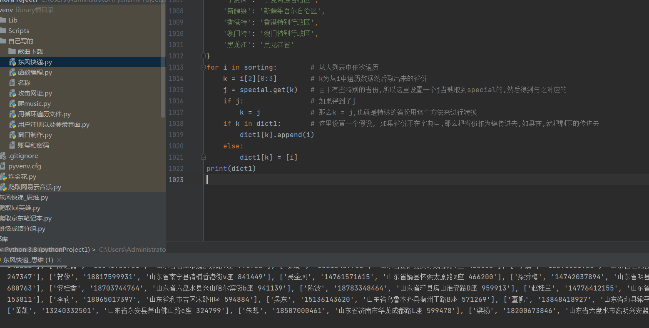Click the Python icon beside 窗口制作.py
The height and width of the screenshot is (328, 649).
tap(12, 135)
